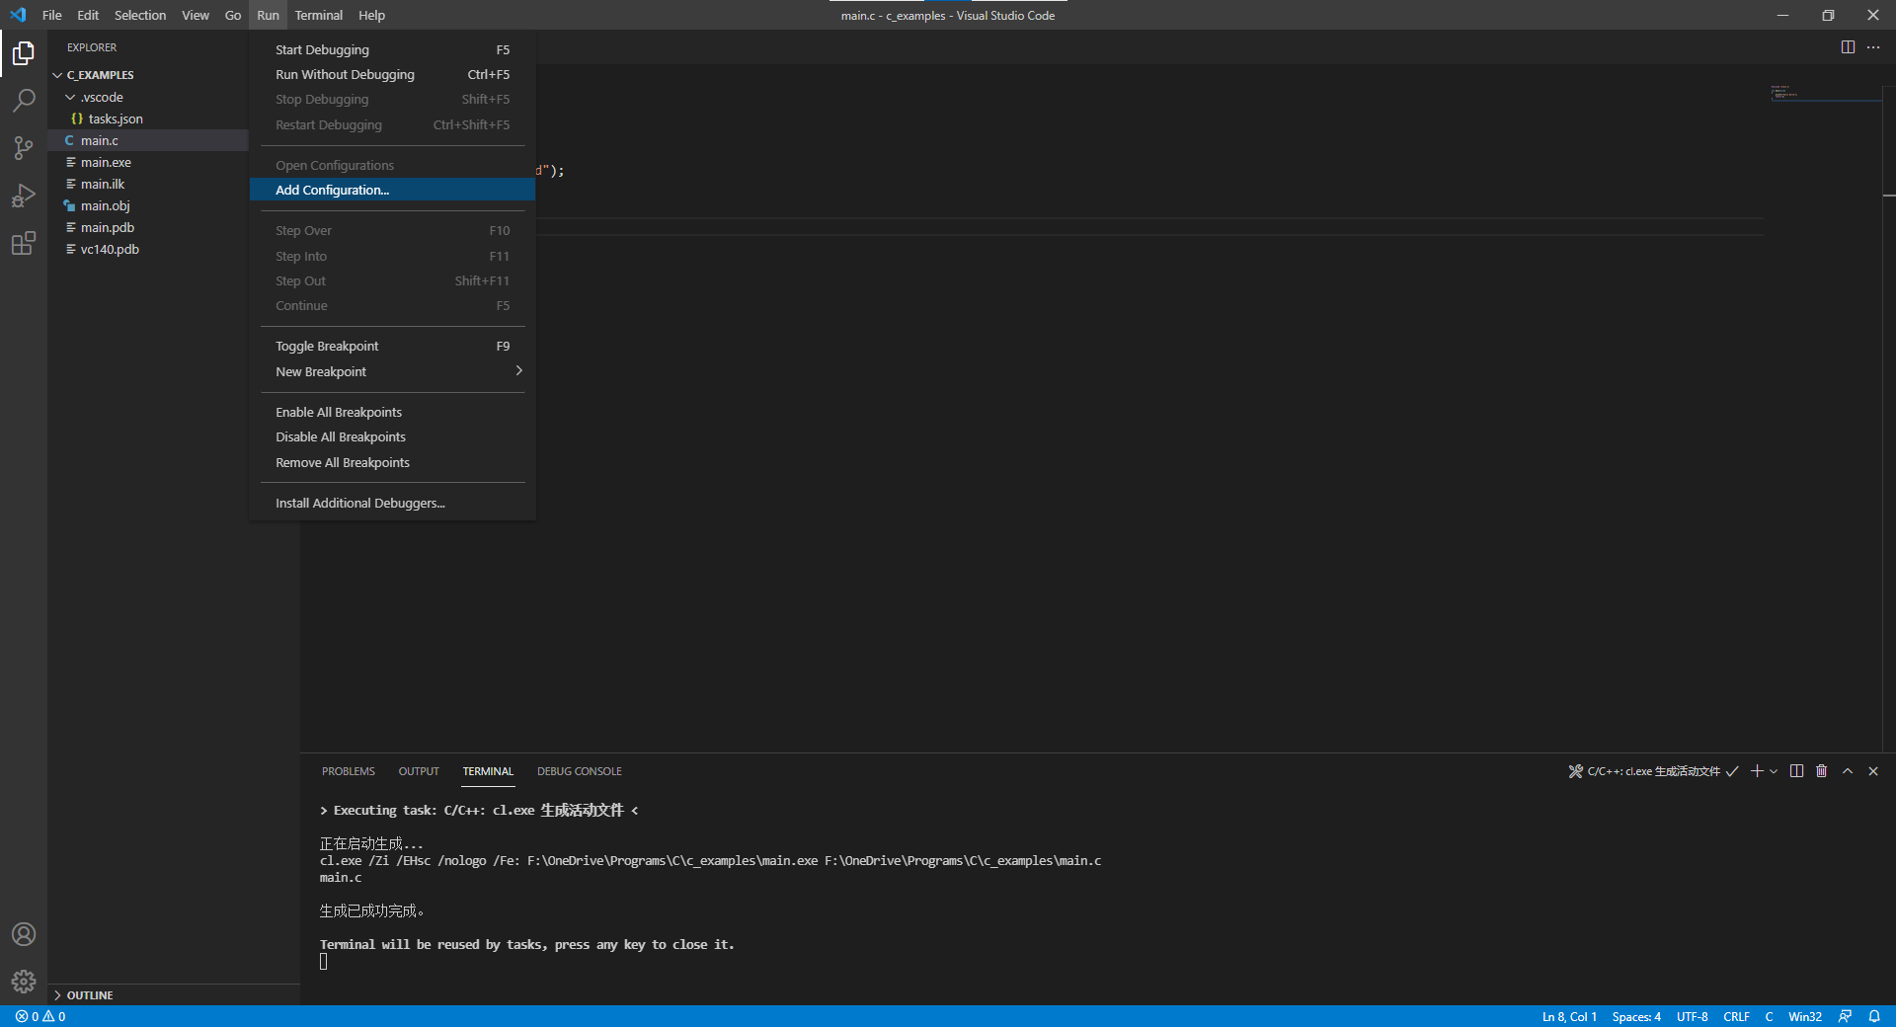Open the Manage gear icon
This screenshot has height=1027, width=1896.
pyautogui.click(x=24, y=982)
